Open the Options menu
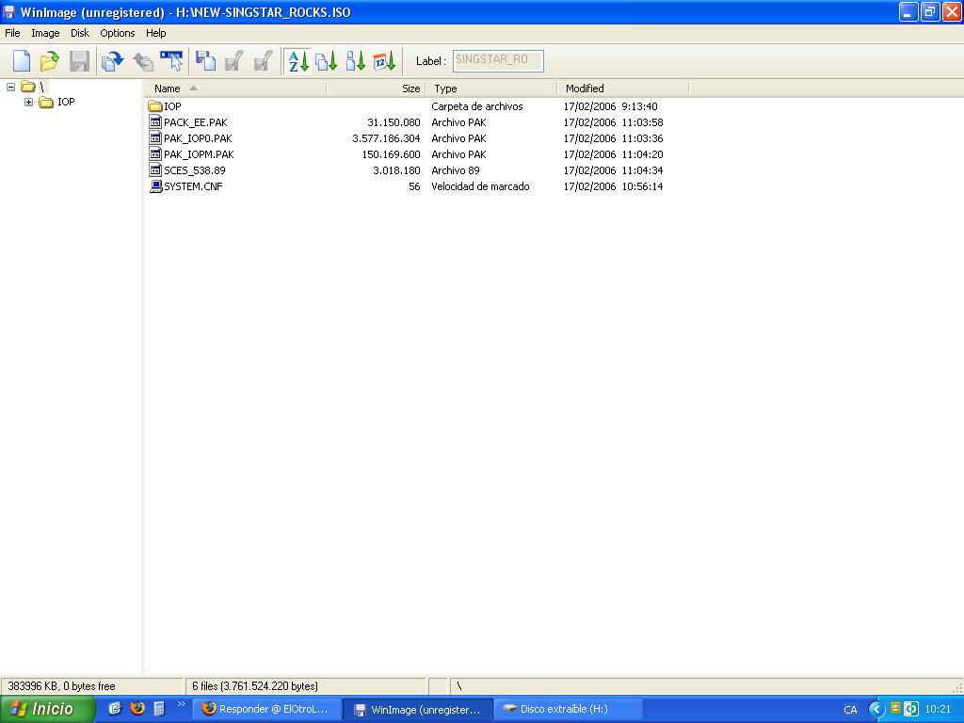Image resolution: width=964 pixels, height=723 pixels. pos(118,33)
